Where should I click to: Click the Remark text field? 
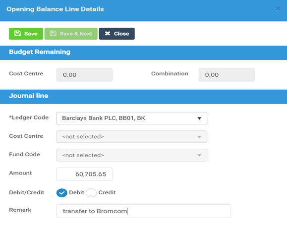pyautogui.click(x=144, y=211)
